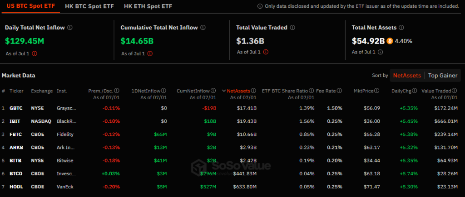
Task: Open the HK ETH Spot ETF tab
Action: (148, 6)
